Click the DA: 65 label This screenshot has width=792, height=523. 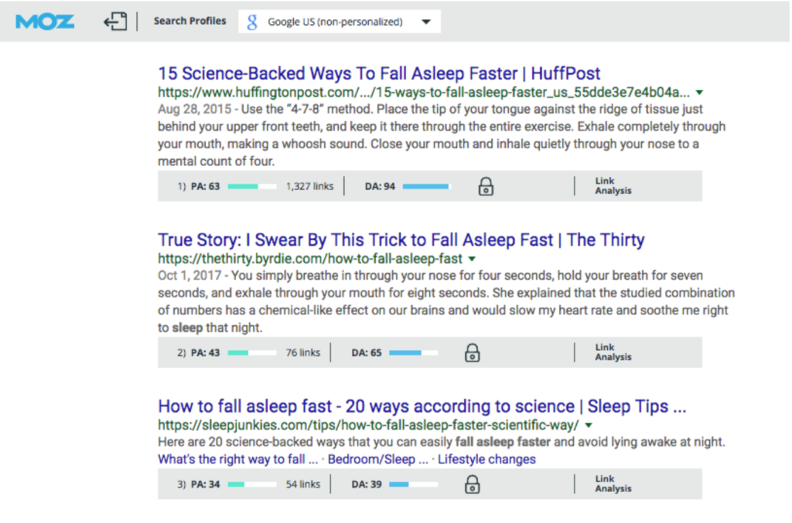tap(366, 352)
